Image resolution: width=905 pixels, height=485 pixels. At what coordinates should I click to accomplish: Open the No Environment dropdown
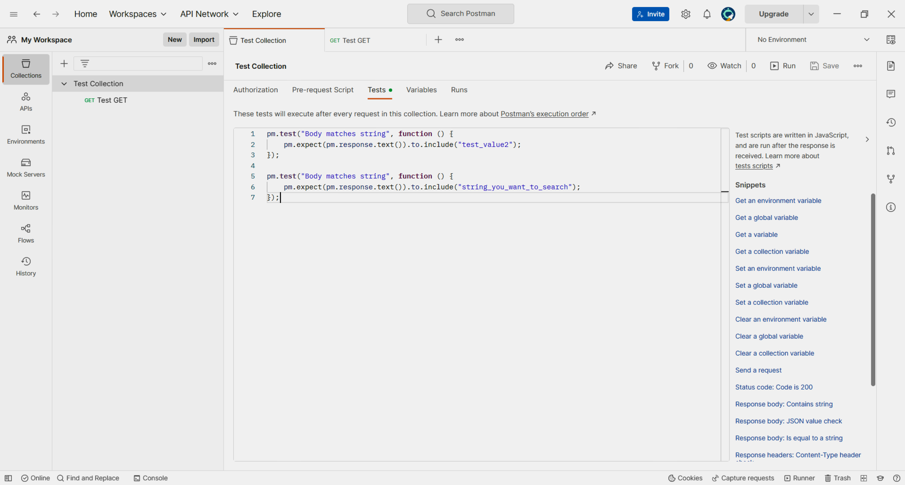click(x=812, y=40)
